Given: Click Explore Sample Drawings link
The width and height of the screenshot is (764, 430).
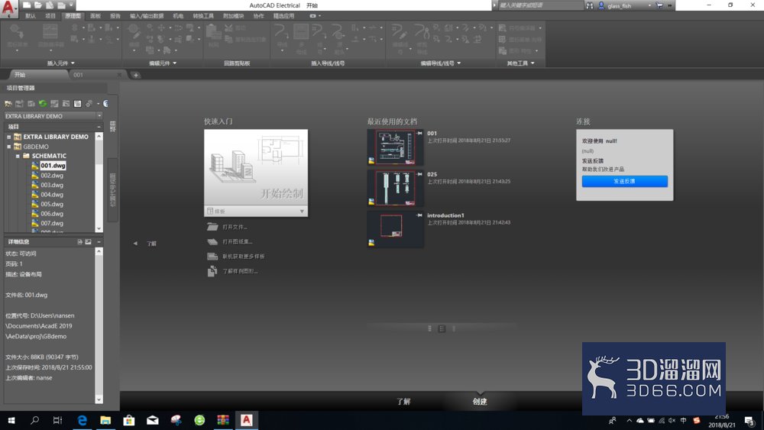Looking at the screenshot, I should pos(240,271).
